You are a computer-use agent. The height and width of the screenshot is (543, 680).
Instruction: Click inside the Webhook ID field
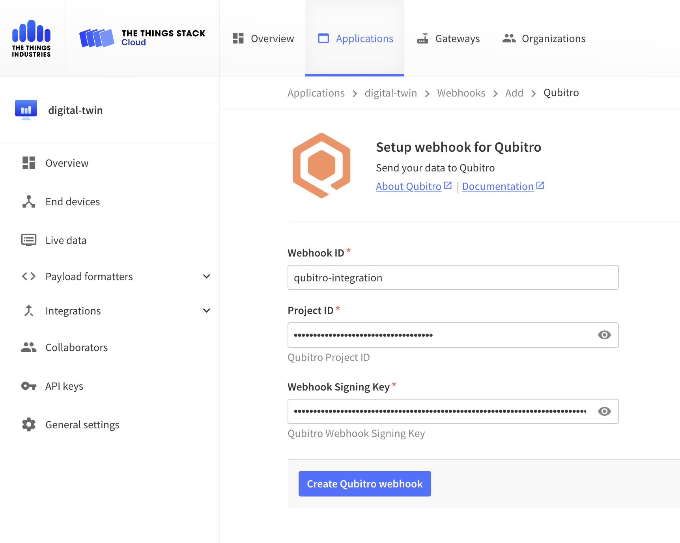[453, 277]
